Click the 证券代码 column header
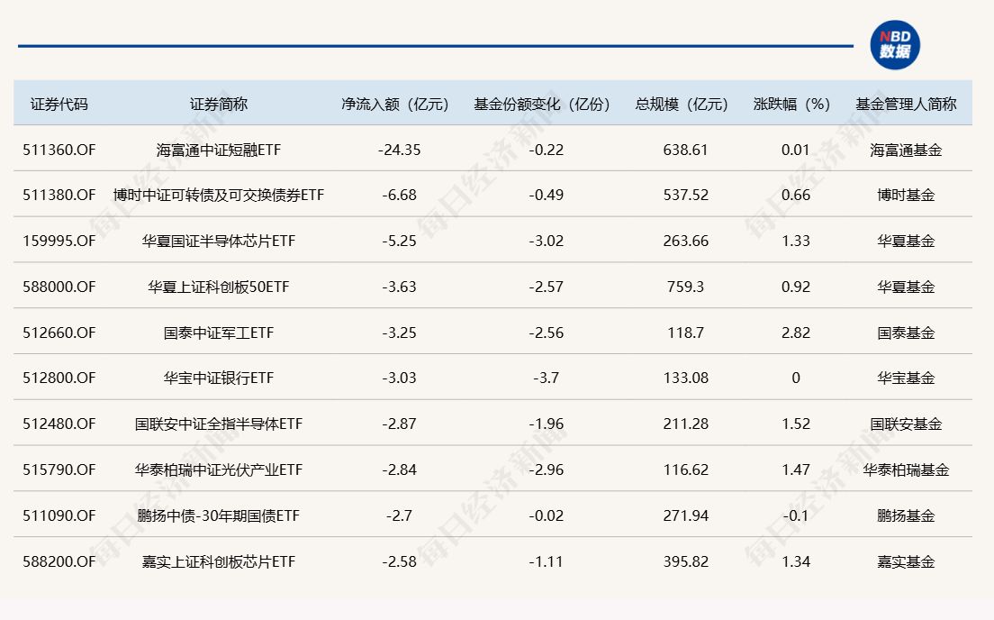994x620 pixels. 59,104
